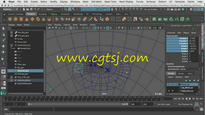This screenshot has height=115, width=205.
Task: Create a polygon sphere from the shelf
Action: [x=10, y=19]
